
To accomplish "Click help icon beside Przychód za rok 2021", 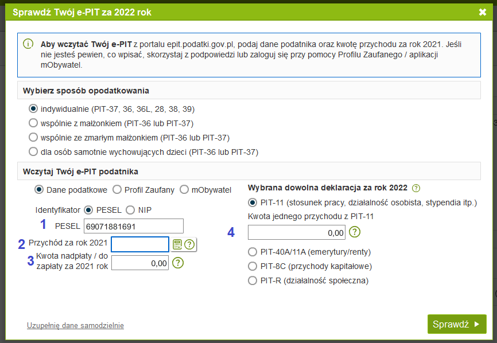I will point(189,244).
